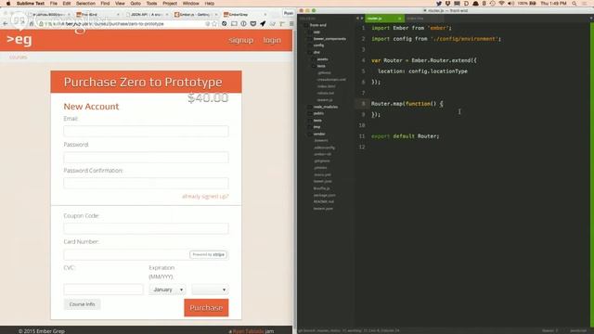The image size is (594, 334).
Task: Open the Find menu
Action: [x=105, y=4]
